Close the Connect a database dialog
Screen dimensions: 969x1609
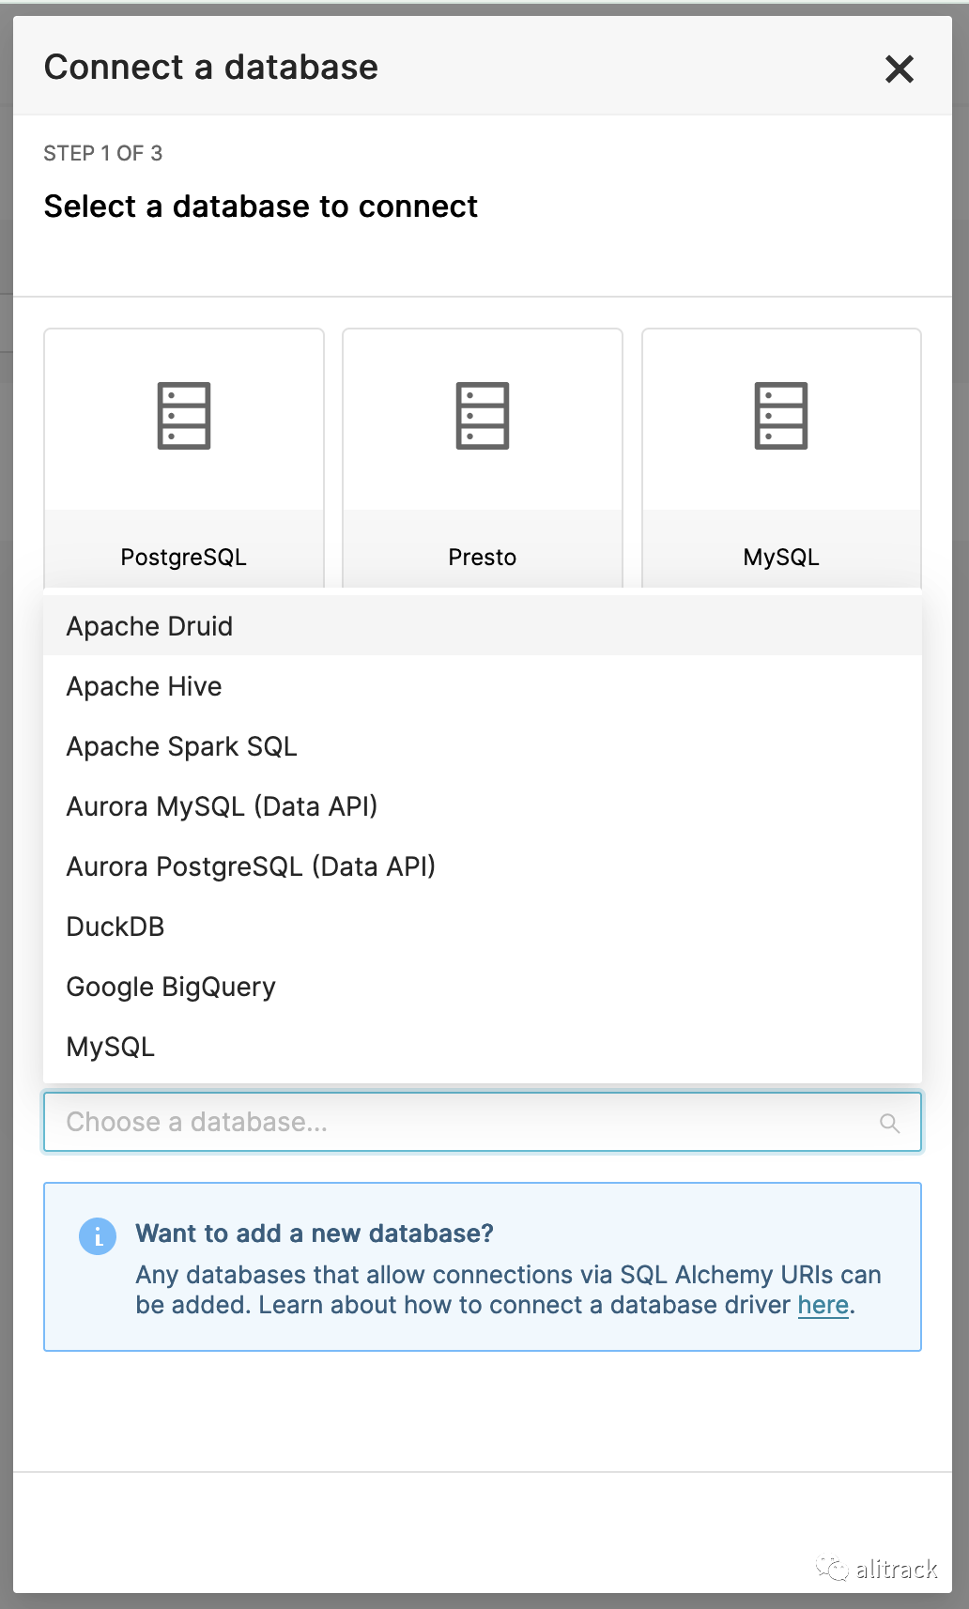[x=899, y=69]
